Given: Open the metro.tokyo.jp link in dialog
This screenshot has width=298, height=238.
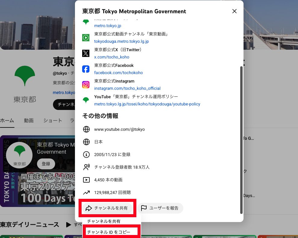Looking at the screenshot, I should coord(107,26).
